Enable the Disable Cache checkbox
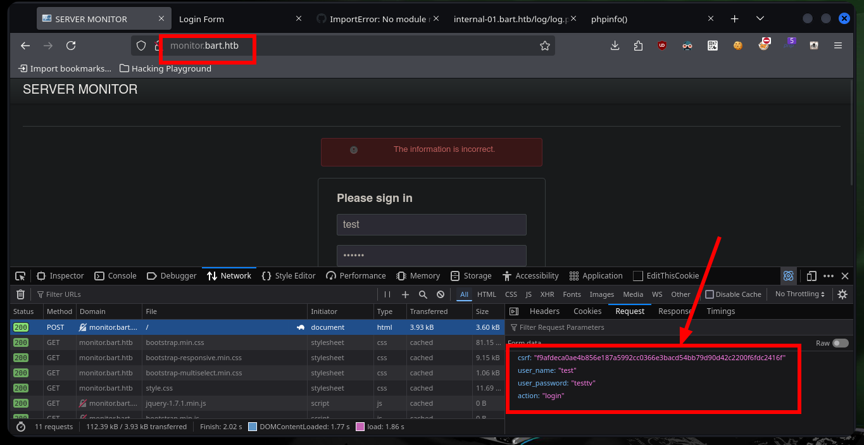Image resolution: width=864 pixels, height=445 pixels. [x=710, y=294]
